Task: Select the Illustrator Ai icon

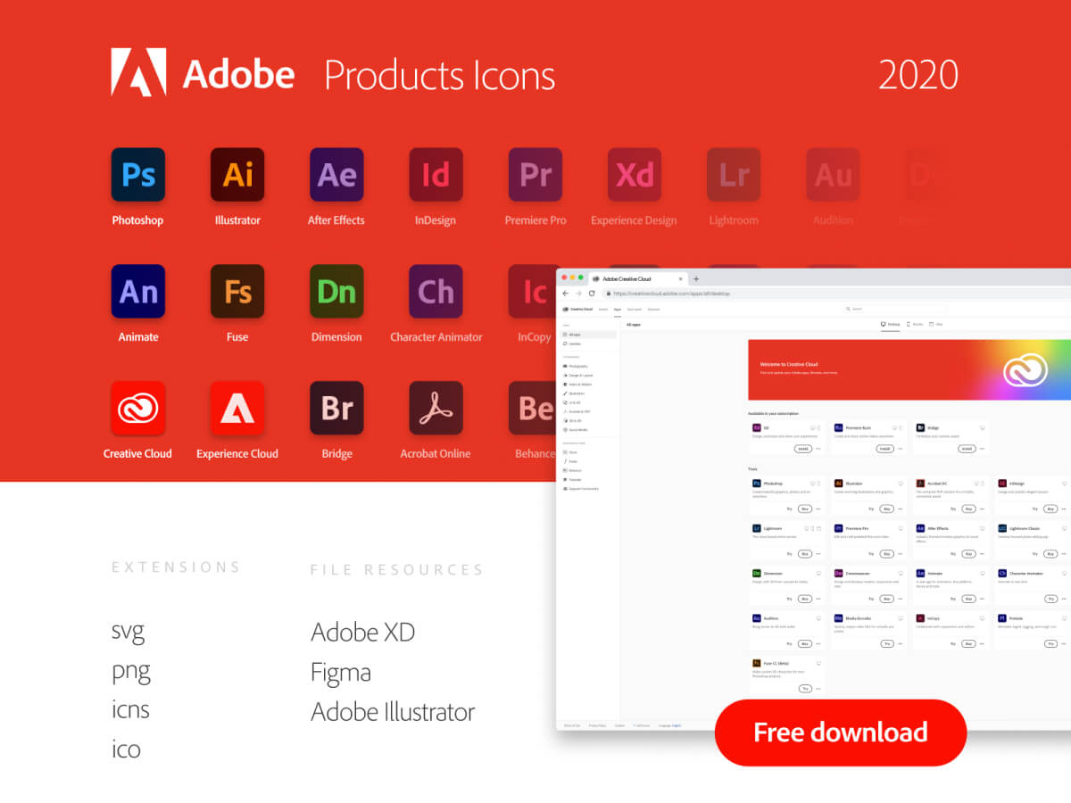Action: pos(237,174)
